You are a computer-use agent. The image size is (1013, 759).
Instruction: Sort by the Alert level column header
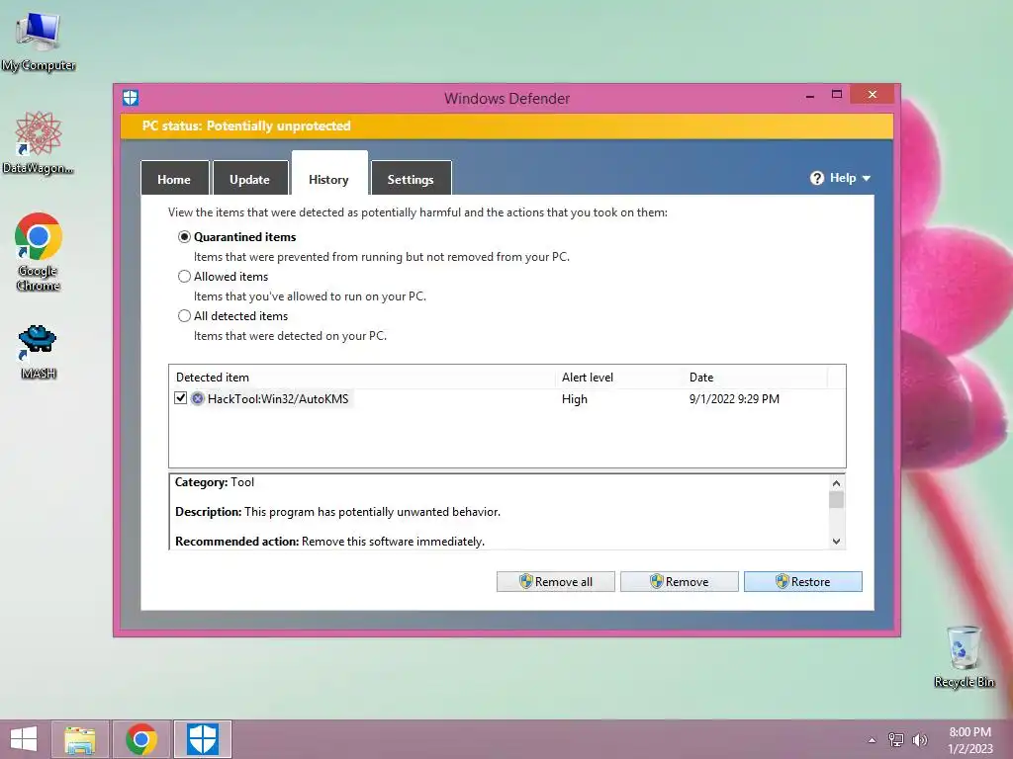tap(619, 377)
